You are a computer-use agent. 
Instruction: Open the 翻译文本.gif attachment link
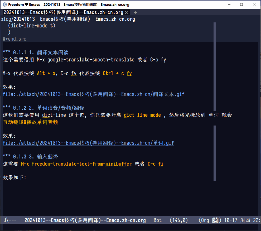pyautogui.click(x=94, y=94)
